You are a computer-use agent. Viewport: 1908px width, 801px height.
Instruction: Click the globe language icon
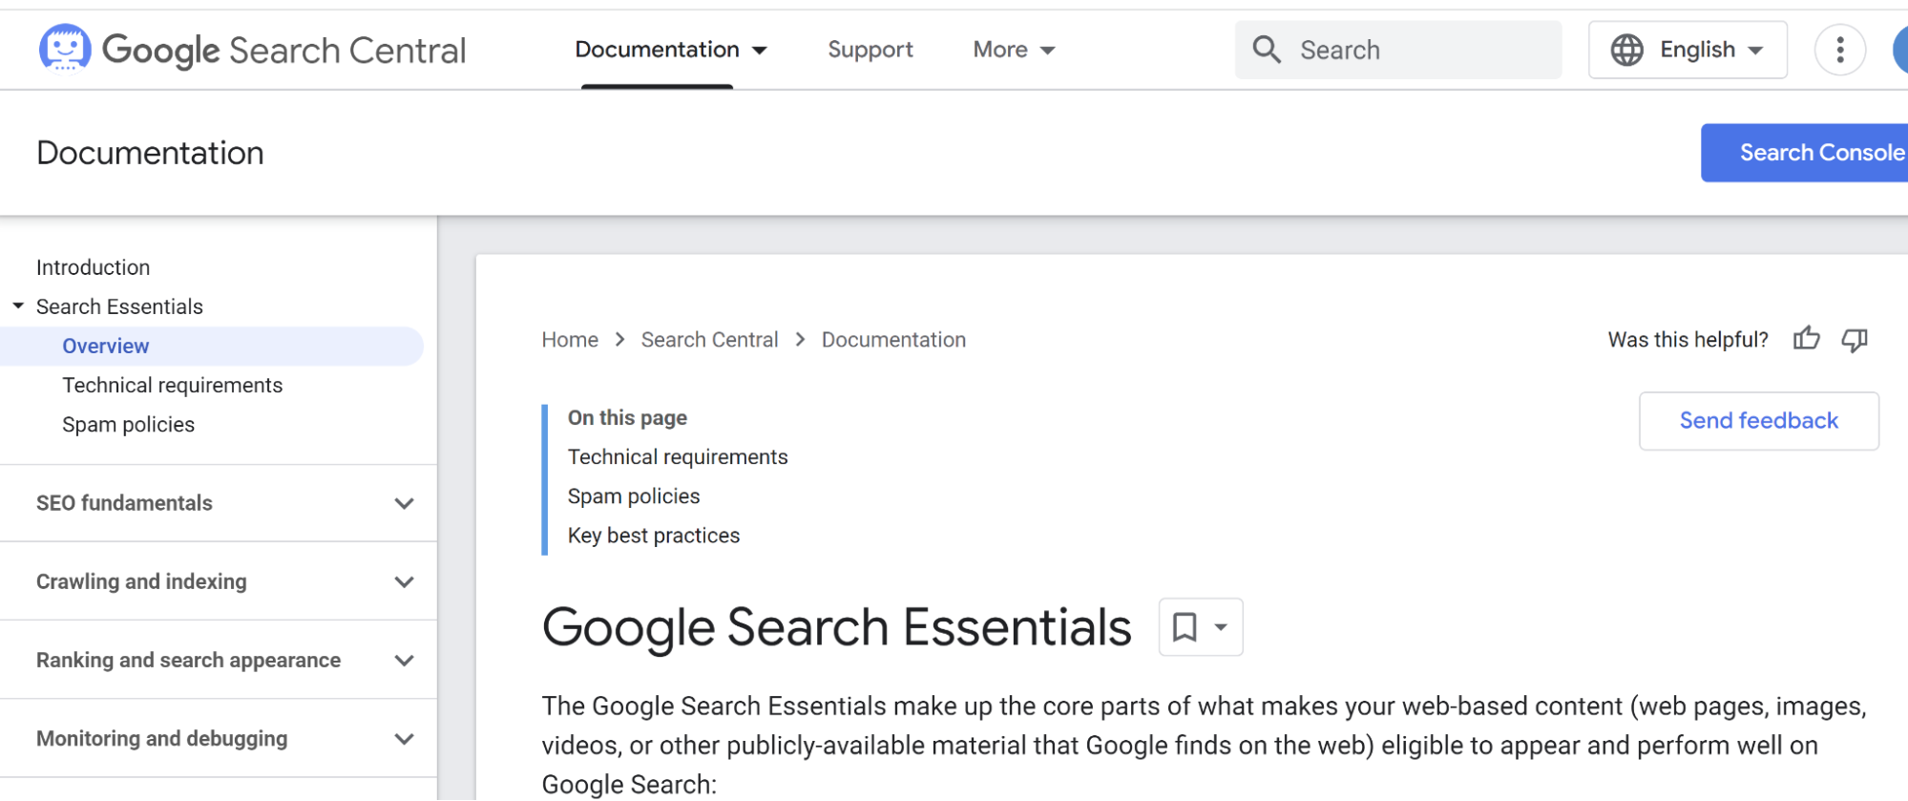(x=1626, y=50)
